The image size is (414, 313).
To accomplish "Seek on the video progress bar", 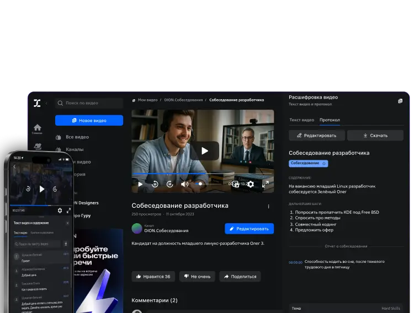I will pyautogui.click(x=203, y=174).
